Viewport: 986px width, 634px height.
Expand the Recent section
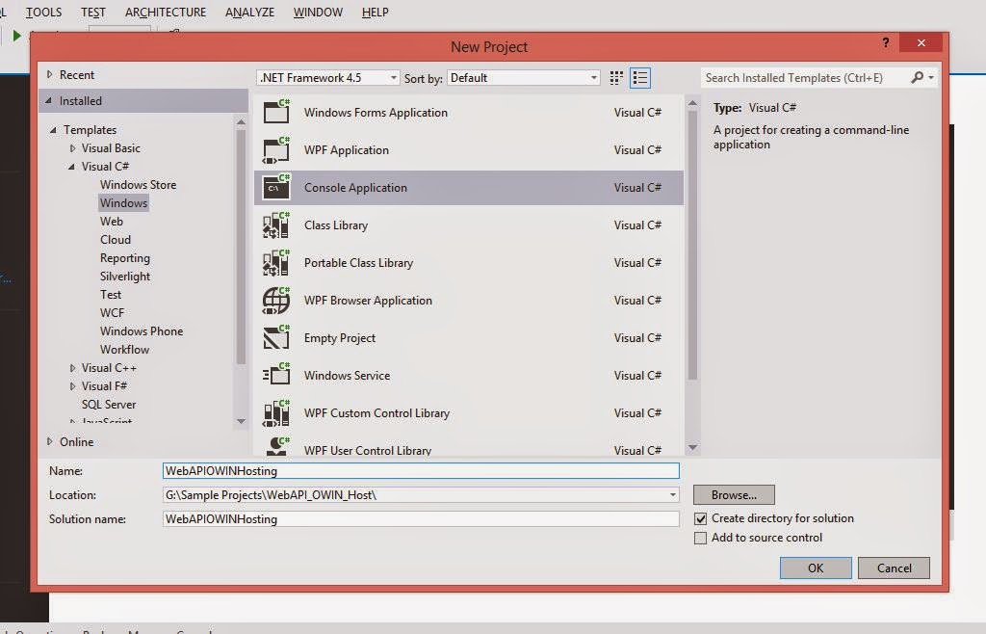click(x=50, y=74)
